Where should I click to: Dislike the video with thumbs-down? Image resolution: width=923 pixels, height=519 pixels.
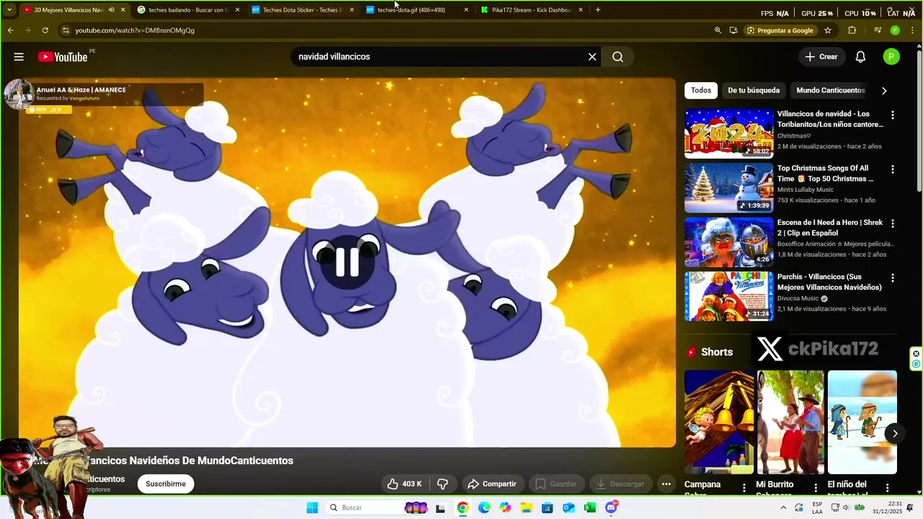pos(443,484)
